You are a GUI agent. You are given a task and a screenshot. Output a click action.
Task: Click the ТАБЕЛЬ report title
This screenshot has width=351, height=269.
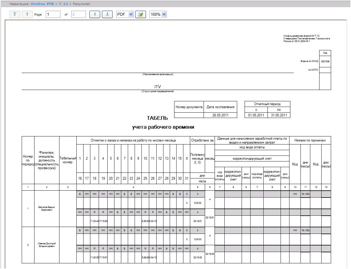coord(157,118)
